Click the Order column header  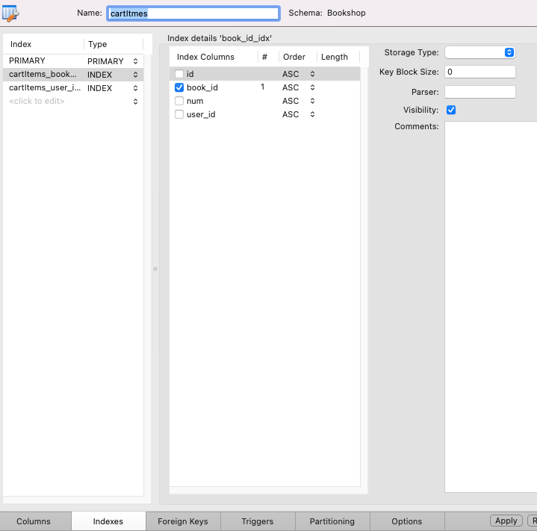(x=298, y=57)
